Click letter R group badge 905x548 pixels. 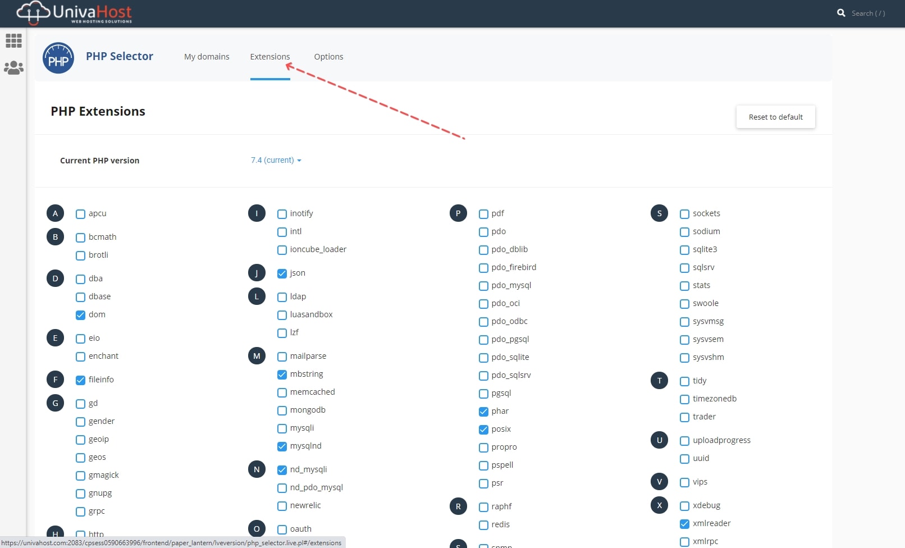458,506
